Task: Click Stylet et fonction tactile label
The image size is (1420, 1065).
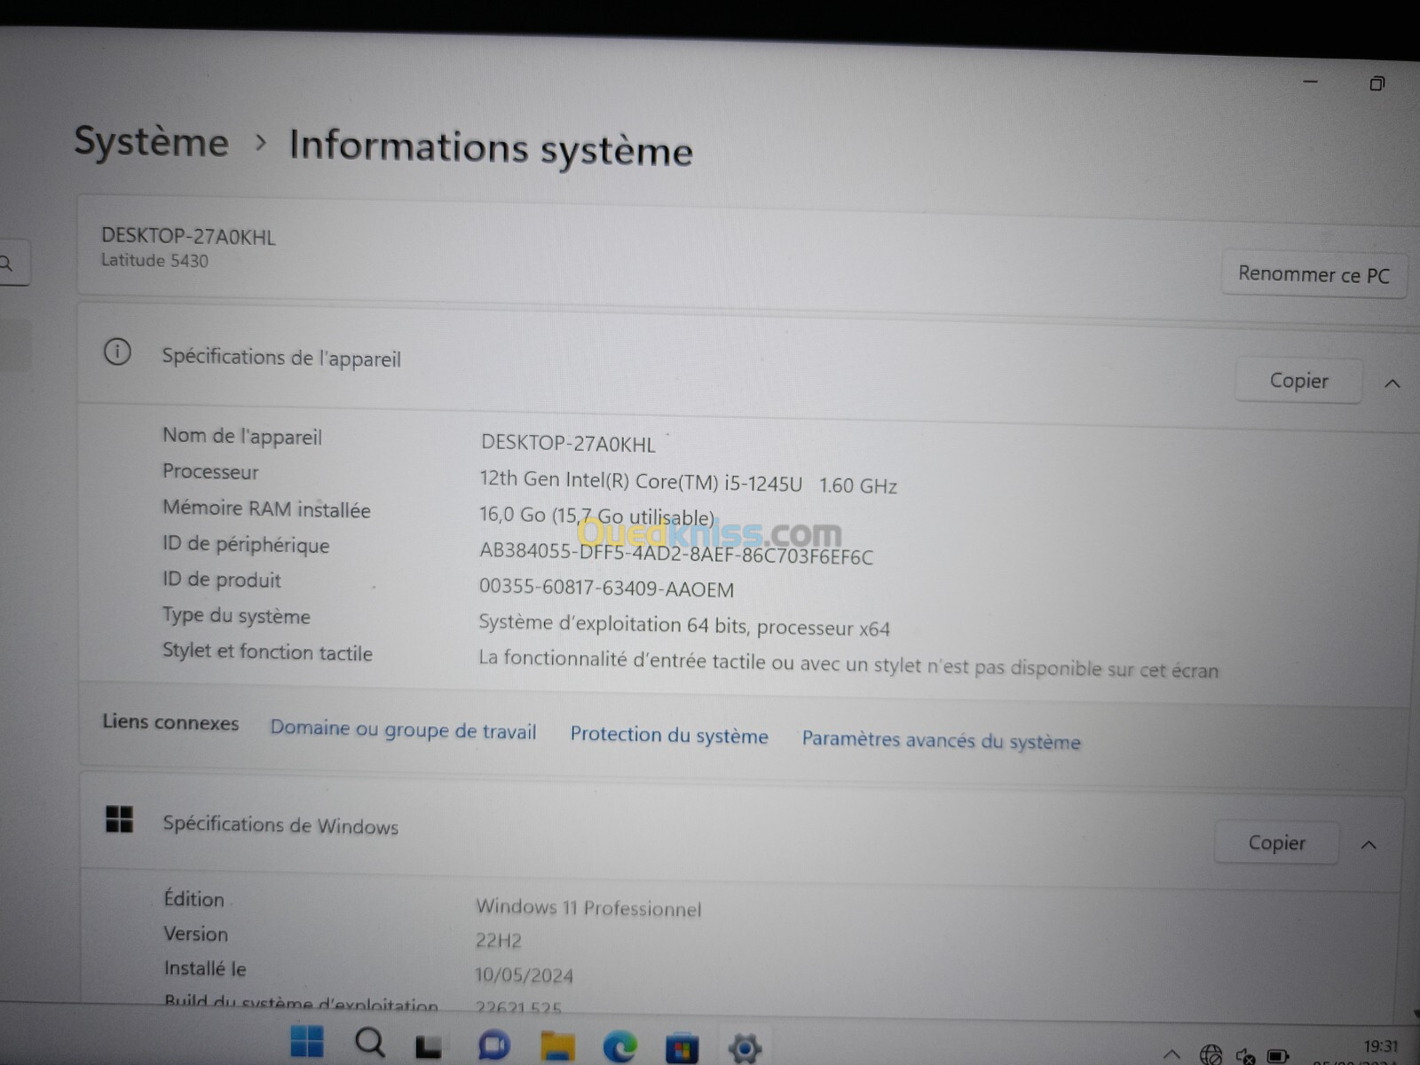Action: click(267, 652)
